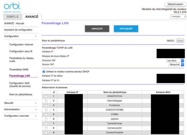The height and width of the screenshot is (135, 187).
Task: Select radio button for DISKSTATIONBK row
Action: (46, 110)
